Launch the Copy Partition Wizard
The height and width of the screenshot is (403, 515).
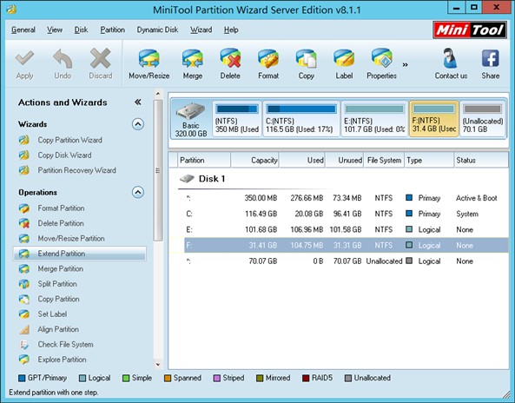(x=69, y=140)
